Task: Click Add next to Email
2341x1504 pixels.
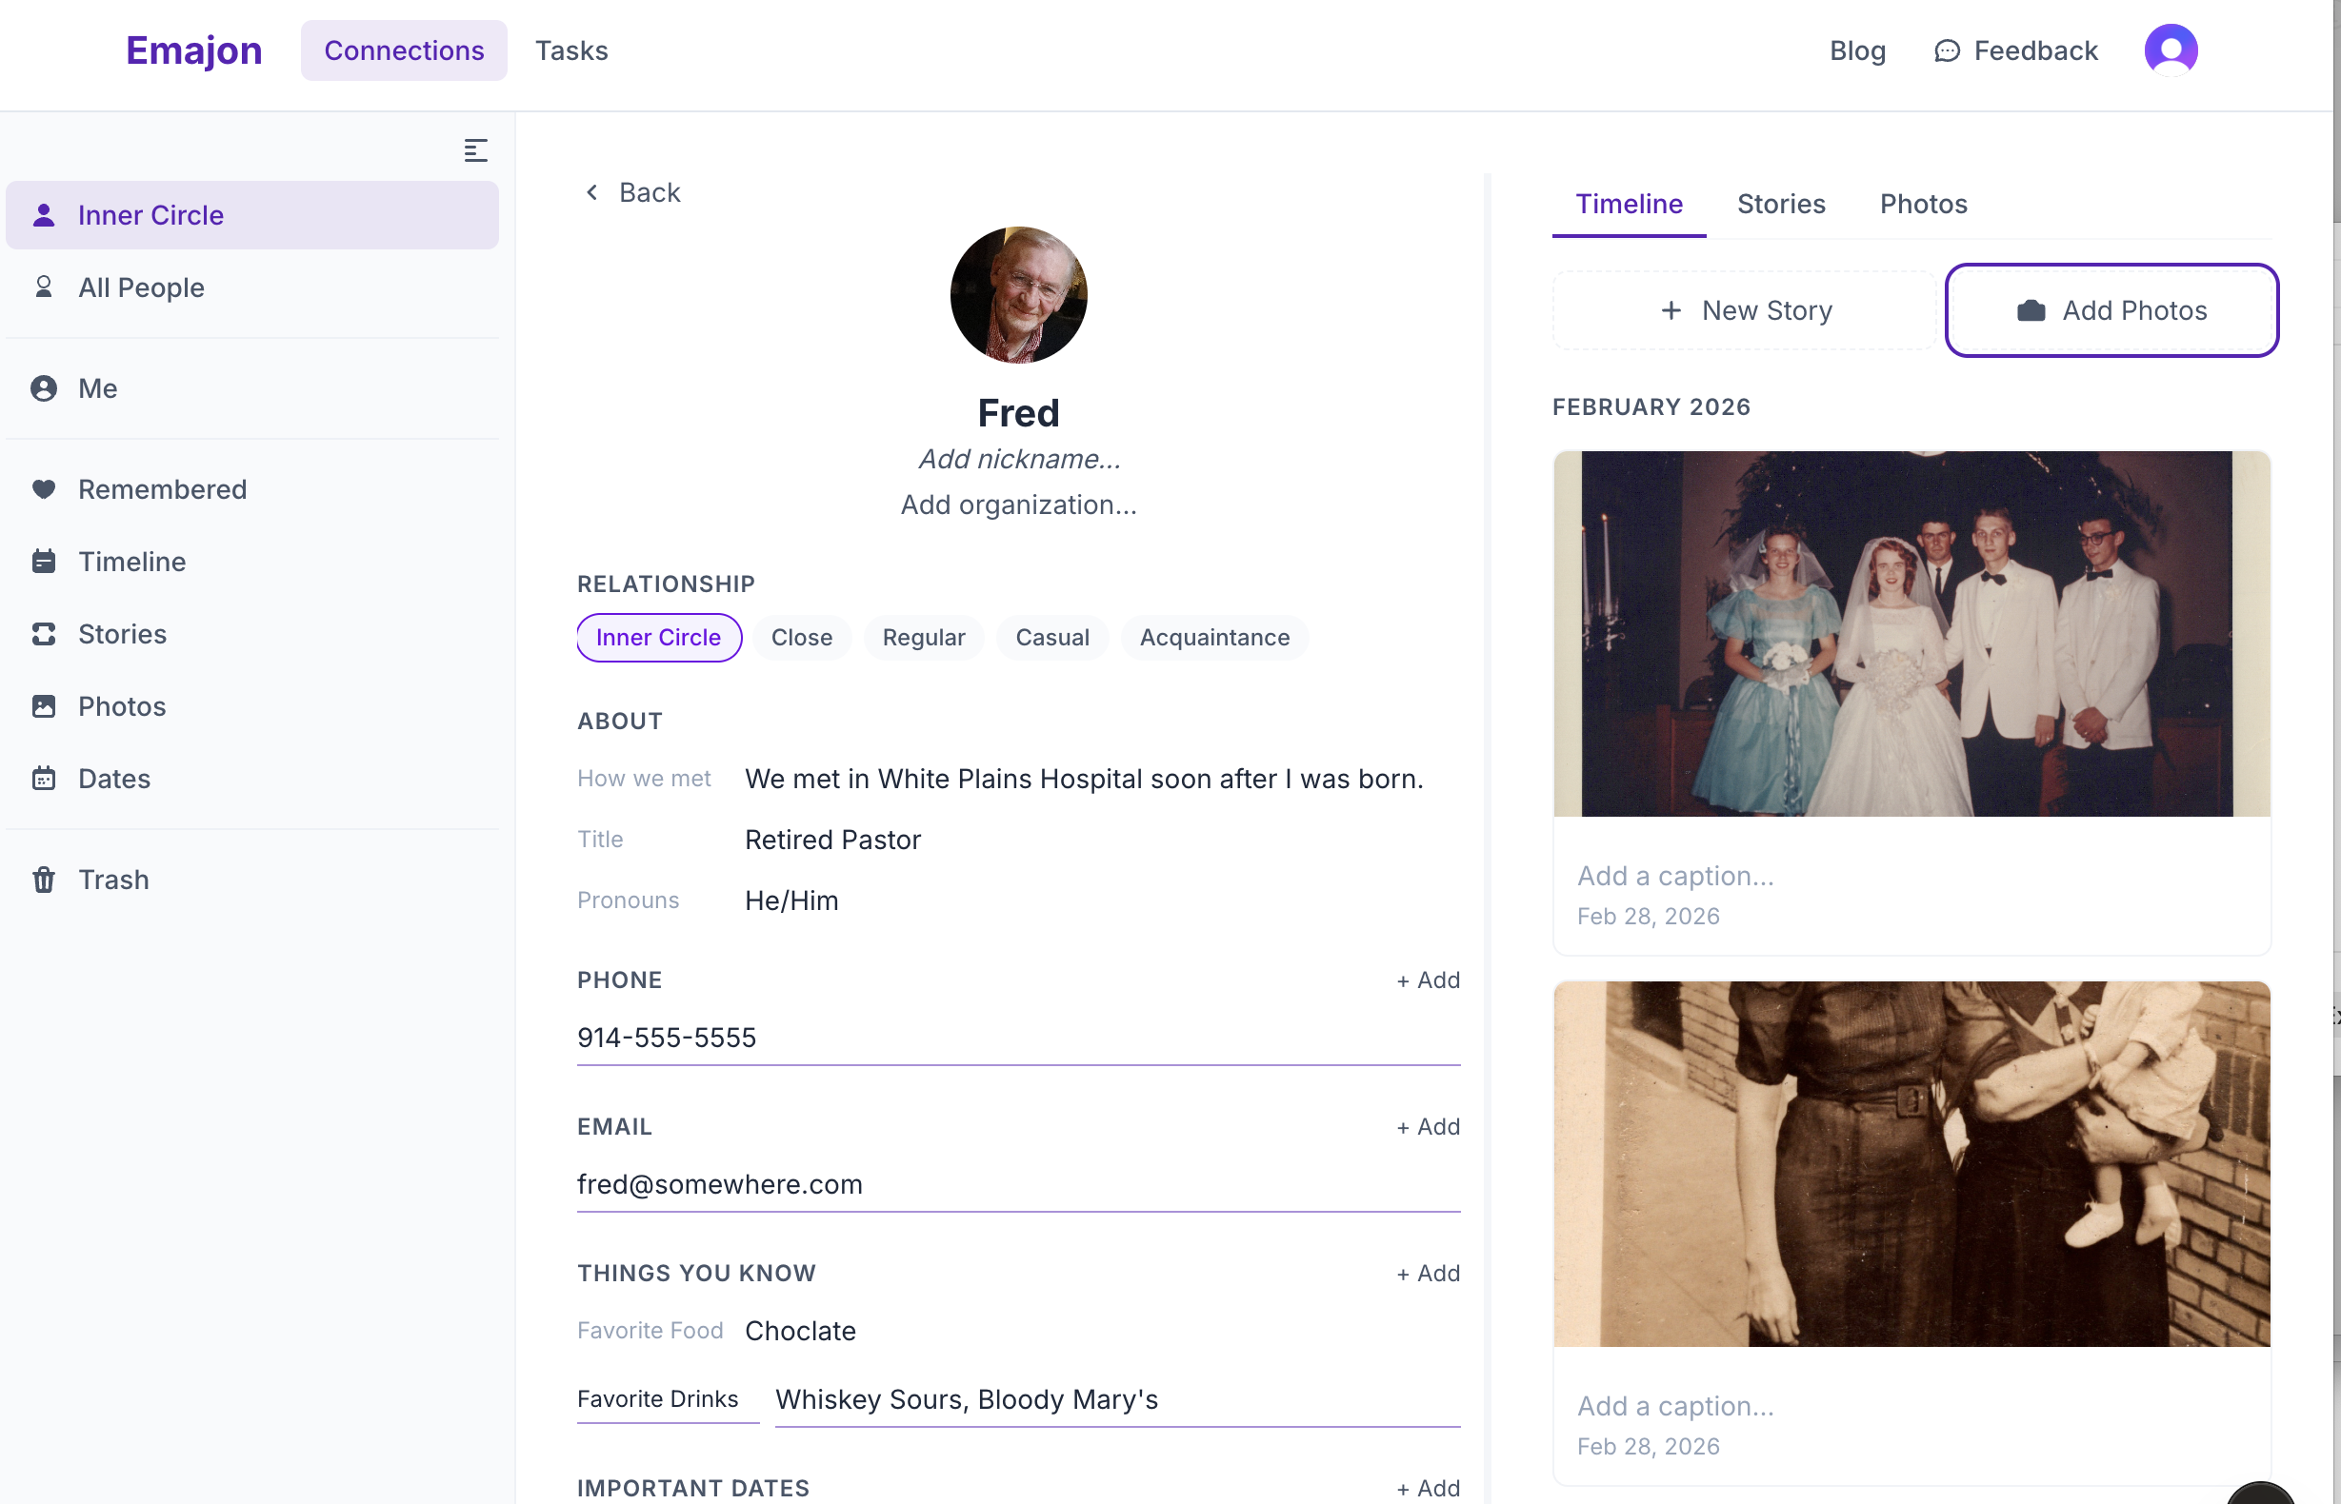Action: (1428, 1125)
